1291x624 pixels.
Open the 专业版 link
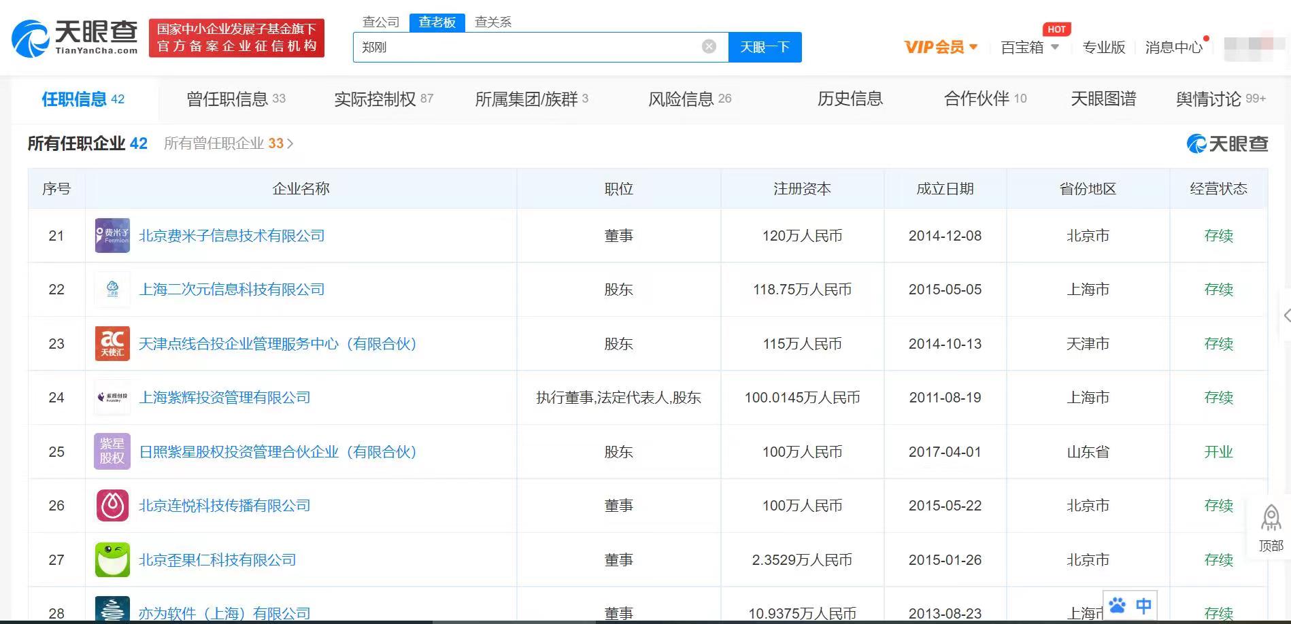1104,47
